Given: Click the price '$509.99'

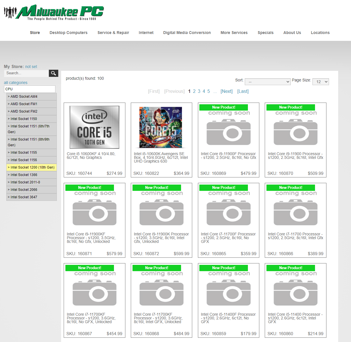Looking at the screenshot, I should [316, 173].
